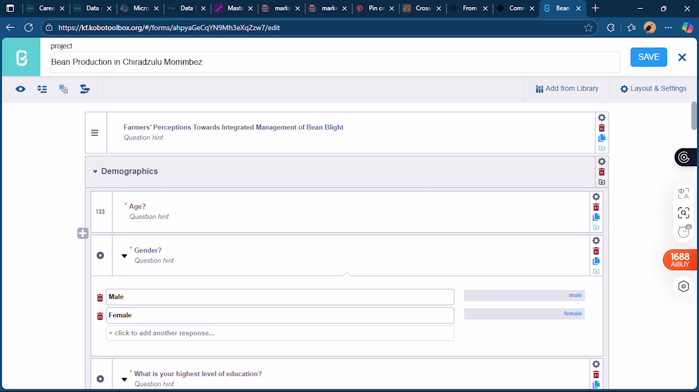Remove the Female response option
Screen dimensions: 699x392
(100, 316)
